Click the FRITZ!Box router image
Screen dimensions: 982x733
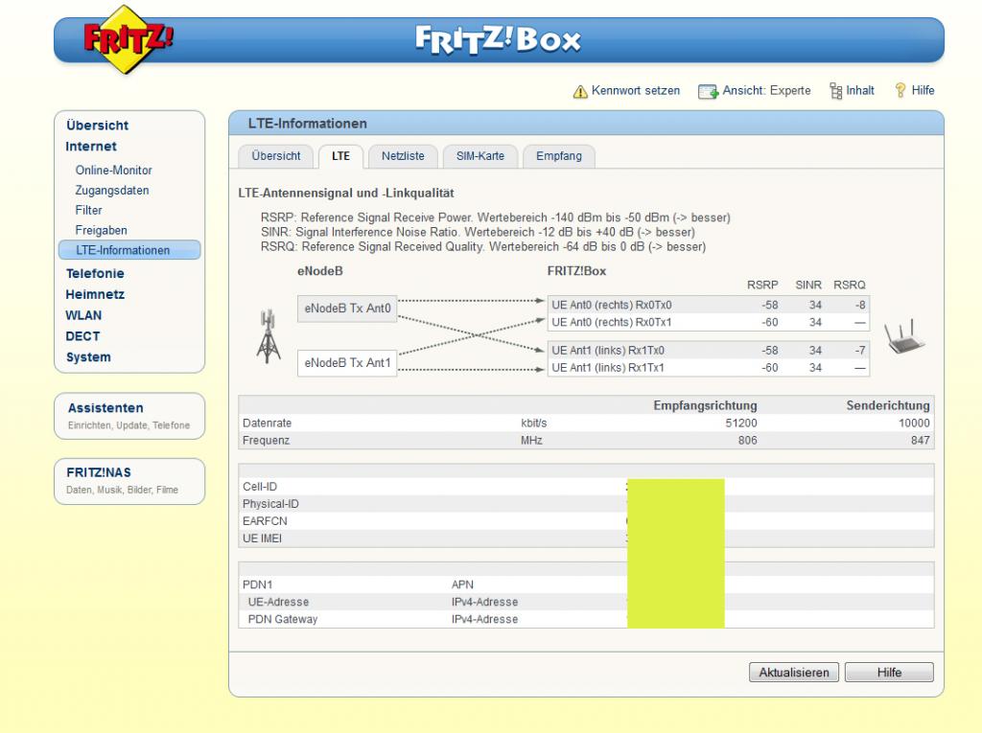[x=903, y=337]
